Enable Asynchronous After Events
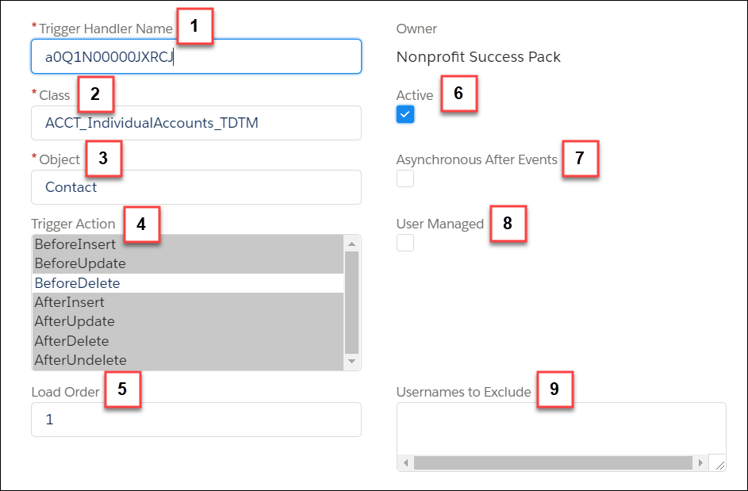 coord(405,178)
